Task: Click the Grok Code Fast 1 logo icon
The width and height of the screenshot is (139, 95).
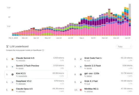Action: [x=81, y=59]
